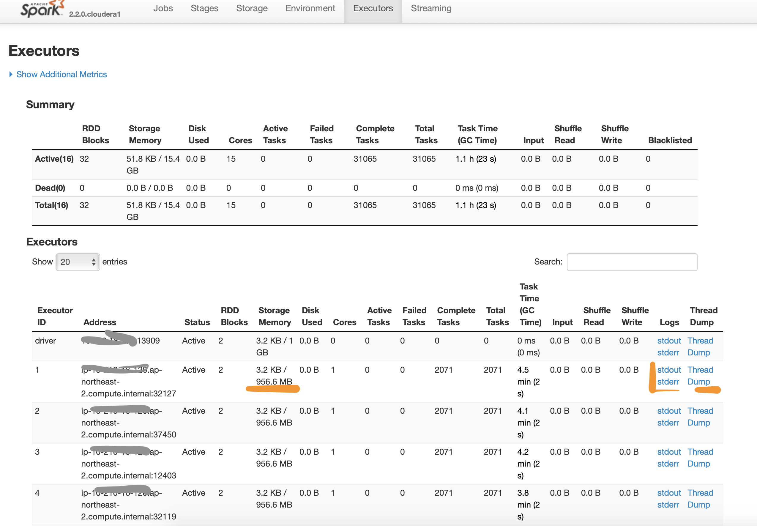Open stderr log for executor 2
Image resolution: width=757 pixels, height=526 pixels.
[668, 423]
